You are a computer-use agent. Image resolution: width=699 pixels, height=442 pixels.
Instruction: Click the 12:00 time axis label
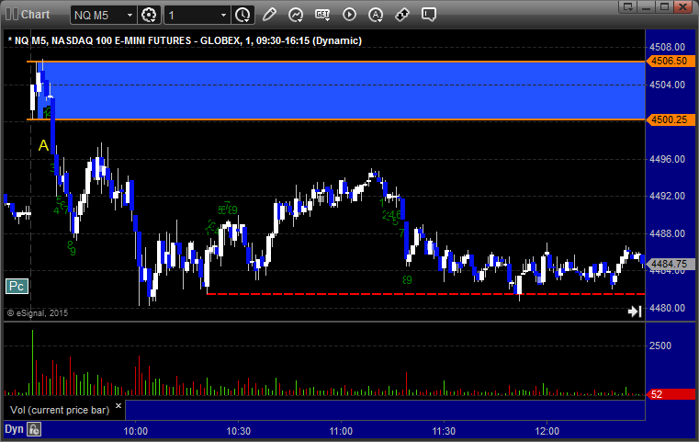(x=547, y=431)
